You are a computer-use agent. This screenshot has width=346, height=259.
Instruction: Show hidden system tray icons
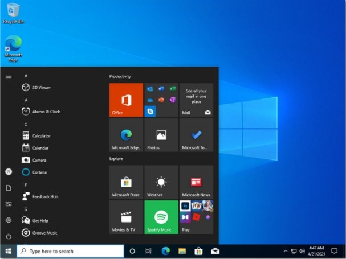(286, 251)
